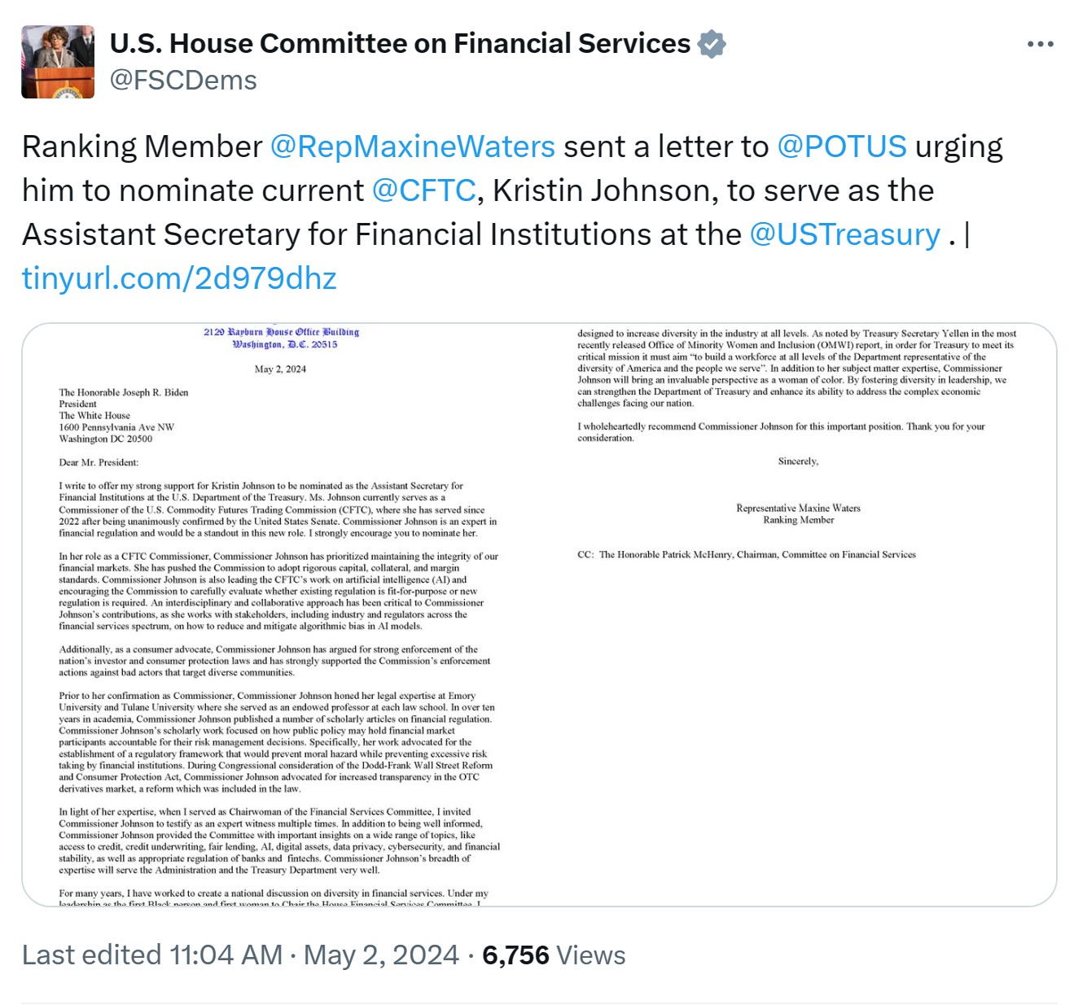This screenshot has width=1087, height=1005.
Task: Open the @RepMaxineWaters mention
Action: click(x=412, y=146)
